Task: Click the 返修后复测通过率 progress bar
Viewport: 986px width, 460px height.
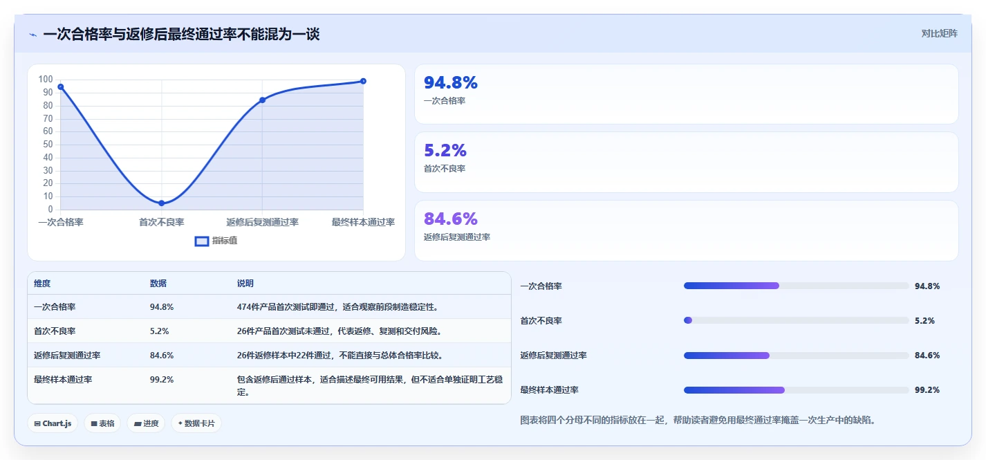Action: [796, 355]
